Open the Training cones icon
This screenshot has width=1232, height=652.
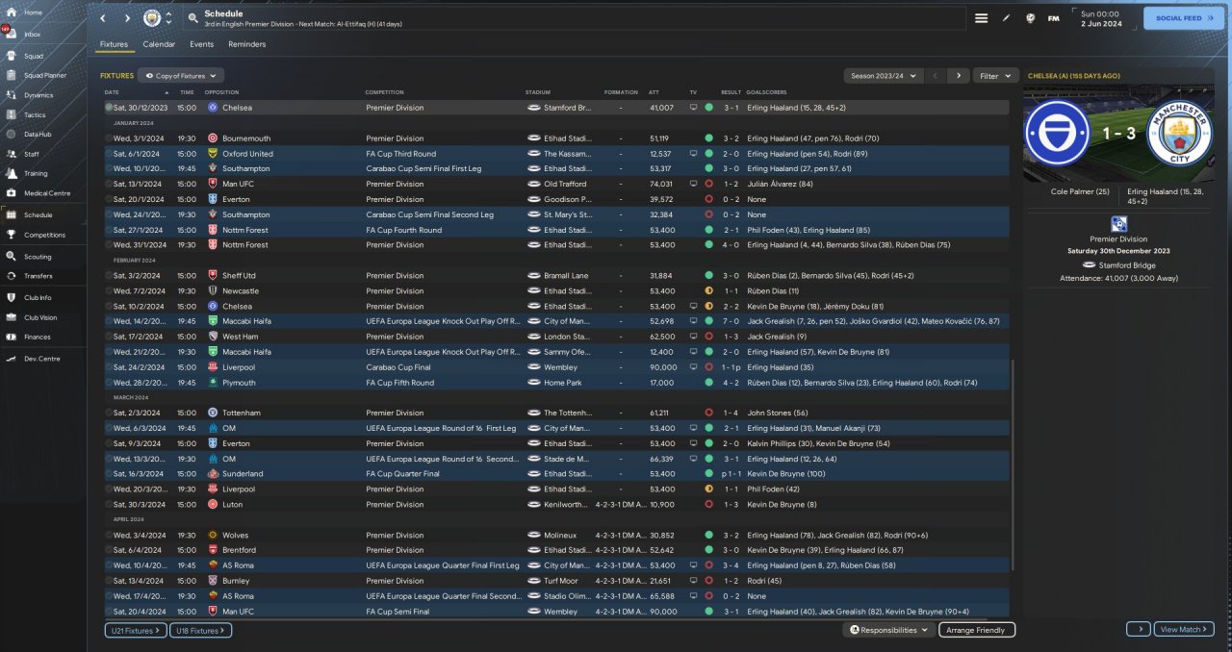pyautogui.click(x=11, y=173)
